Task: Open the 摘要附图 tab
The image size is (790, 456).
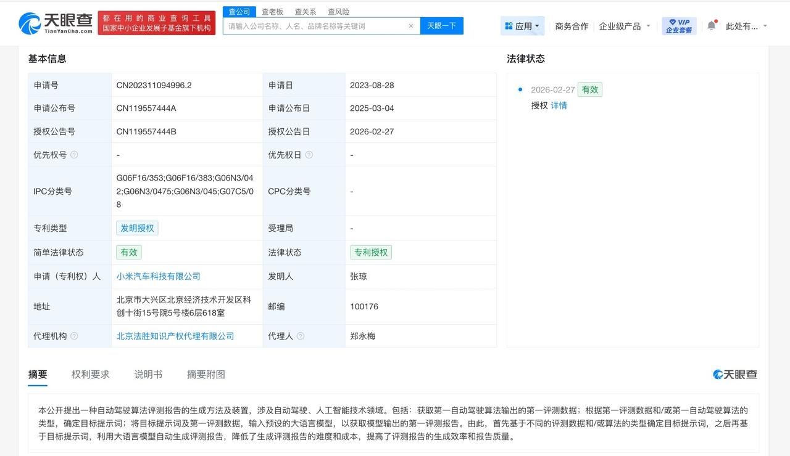Action: [x=205, y=374]
